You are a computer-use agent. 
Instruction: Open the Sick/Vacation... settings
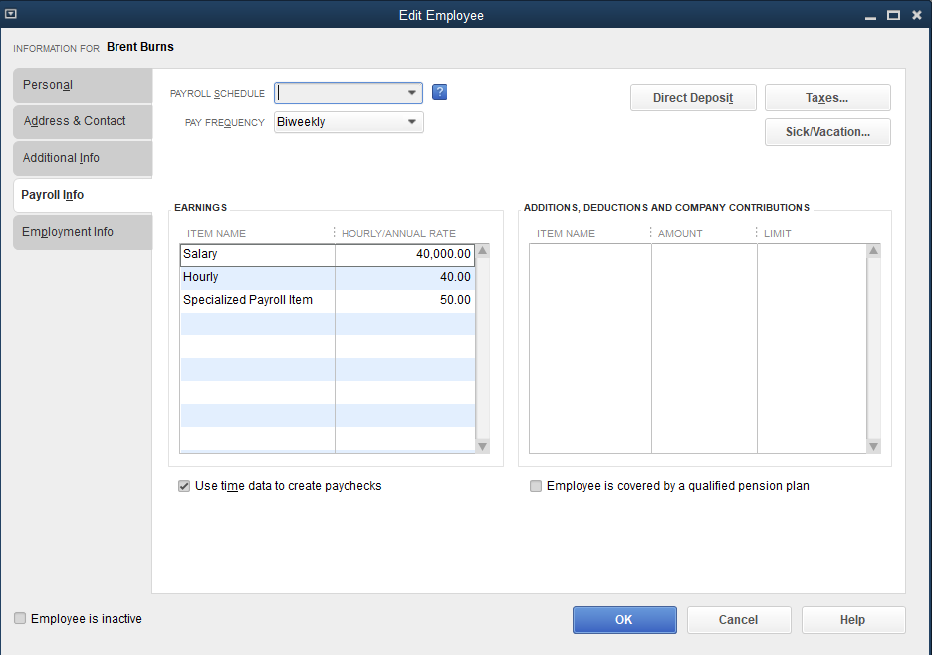tap(827, 132)
